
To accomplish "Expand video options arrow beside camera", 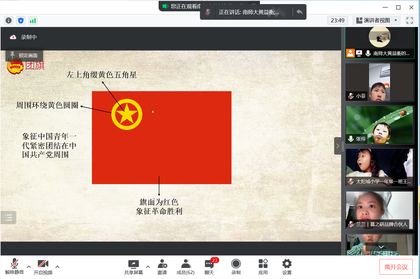I will pos(57,267).
